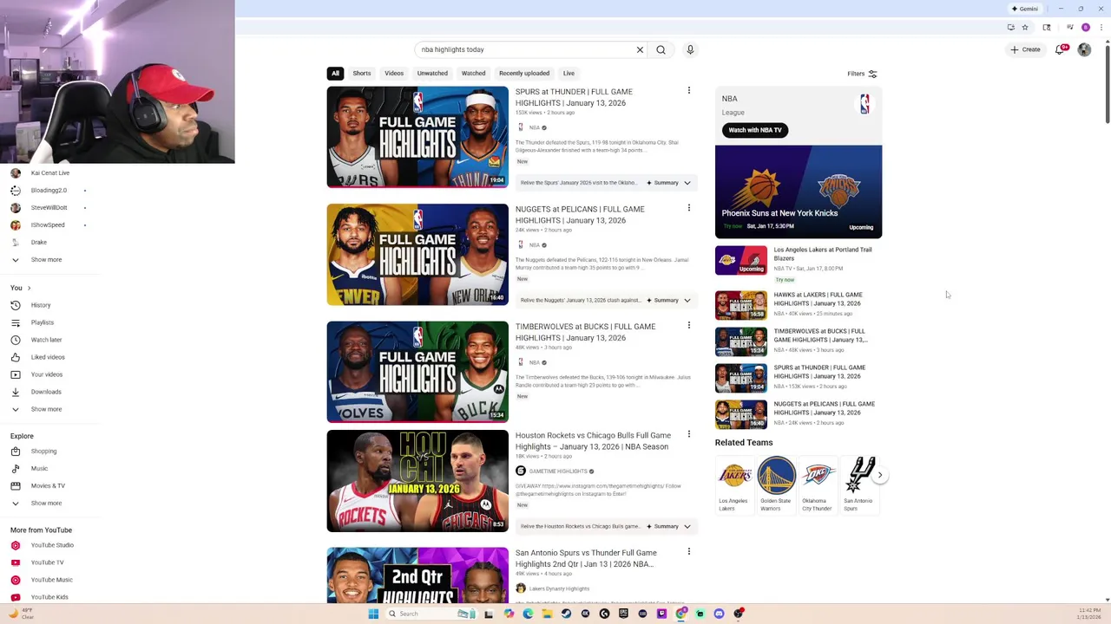The image size is (1111, 624).
Task: Open Discord from the taskbar
Action: point(719,614)
